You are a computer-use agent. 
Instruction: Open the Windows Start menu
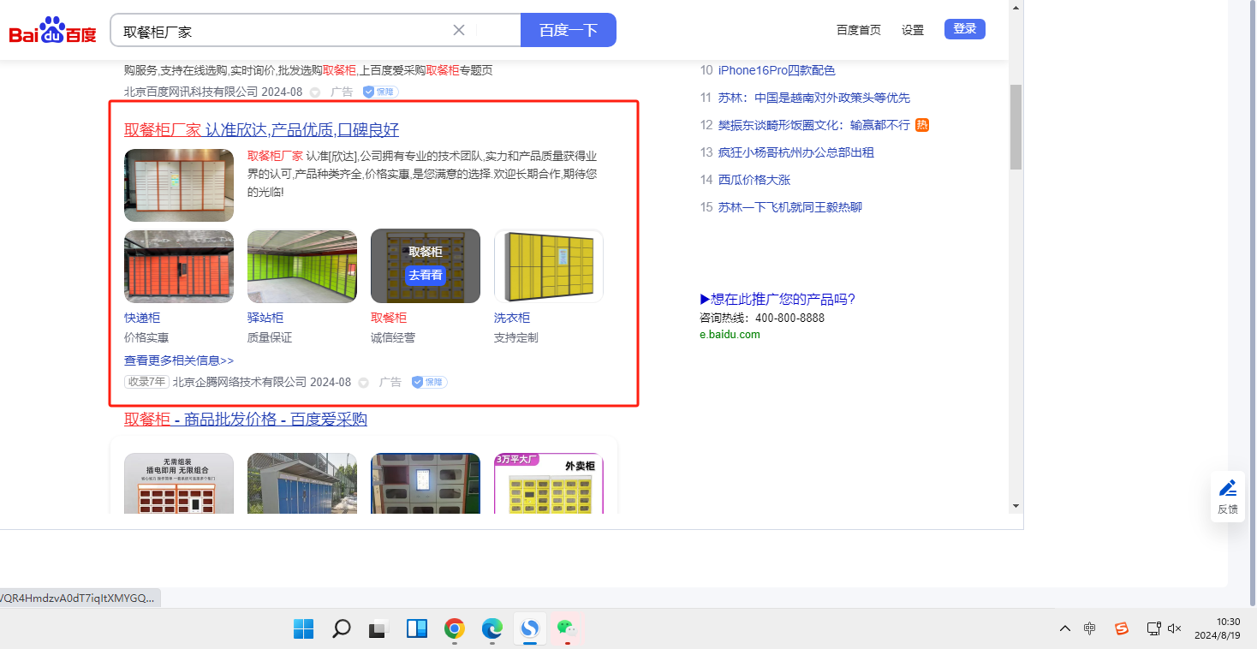pos(303,629)
